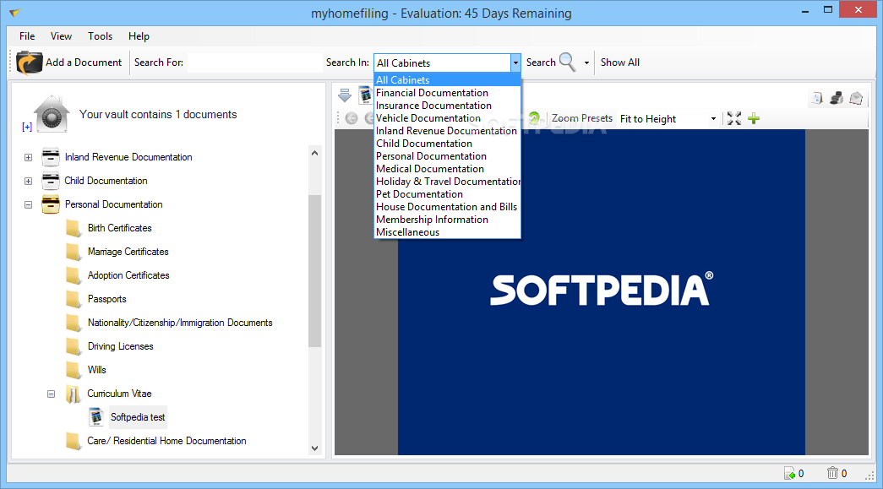The width and height of the screenshot is (883, 489).
Task: Click the document image icon beside the download arrow
Action: tap(366, 95)
